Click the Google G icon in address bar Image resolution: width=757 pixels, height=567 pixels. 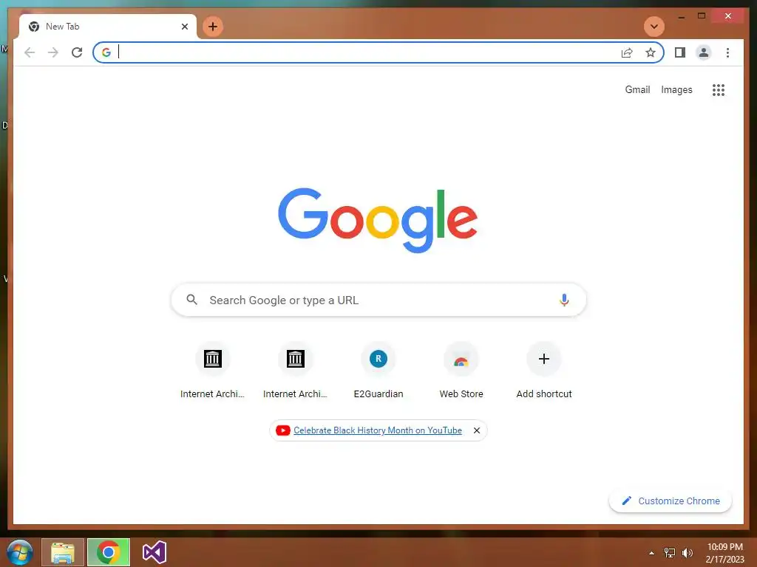pyautogui.click(x=106, y=52)
